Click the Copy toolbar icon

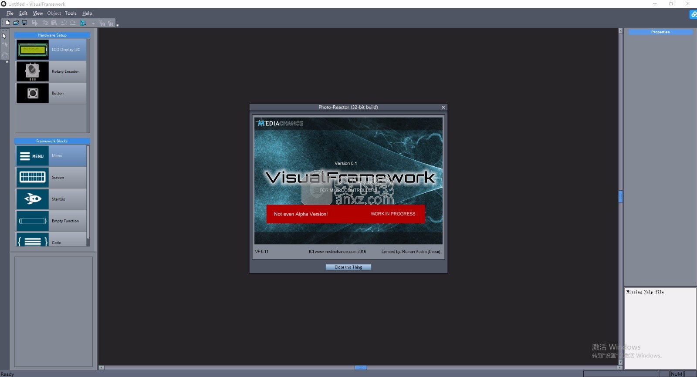[45, 23]
